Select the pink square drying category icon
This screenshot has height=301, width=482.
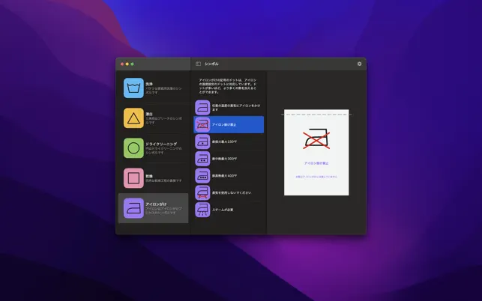133,178
